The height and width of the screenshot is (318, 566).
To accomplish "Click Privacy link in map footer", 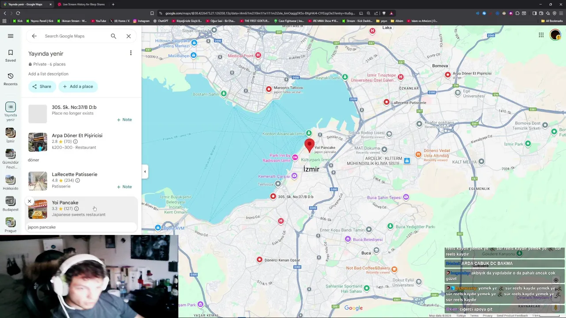I will [x=487, y=316].
